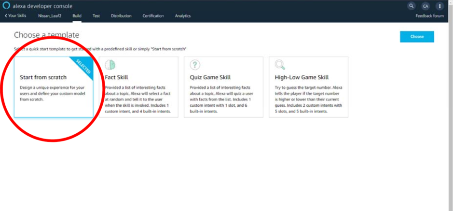Open the Nissan_Leaf2 skill tab
The width and height of the screenshot is (453, 211).
click(49, 16)
